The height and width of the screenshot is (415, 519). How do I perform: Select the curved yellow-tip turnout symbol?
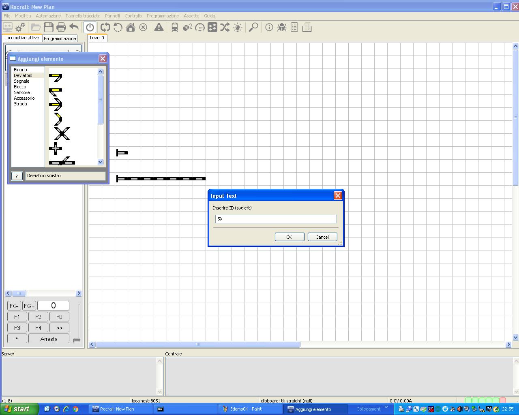point(58,119)
